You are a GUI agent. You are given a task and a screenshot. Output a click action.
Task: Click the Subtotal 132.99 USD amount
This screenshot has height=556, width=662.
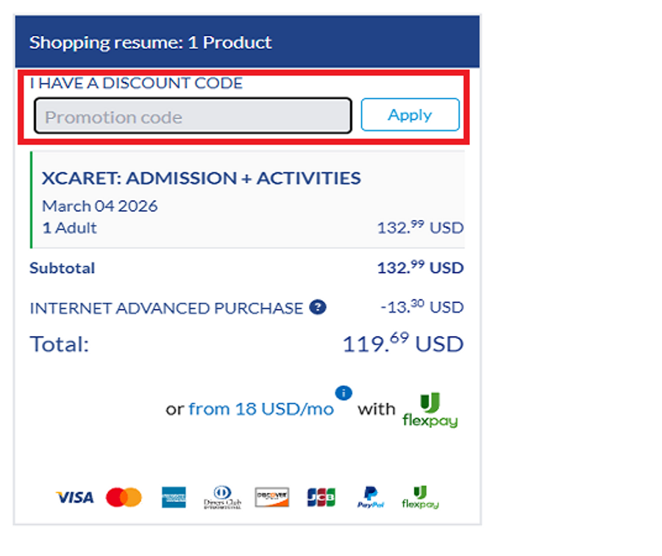(420, 268)
